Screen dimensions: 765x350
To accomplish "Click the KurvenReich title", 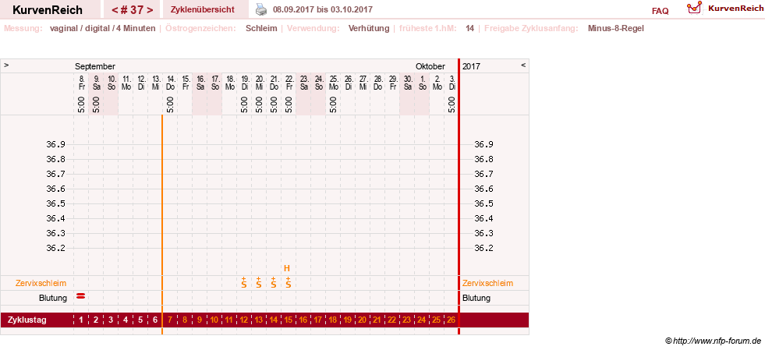I will coord(48,10).
